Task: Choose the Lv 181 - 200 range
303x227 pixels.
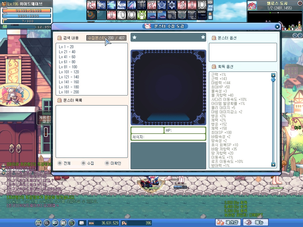Action: coord(69,92)
